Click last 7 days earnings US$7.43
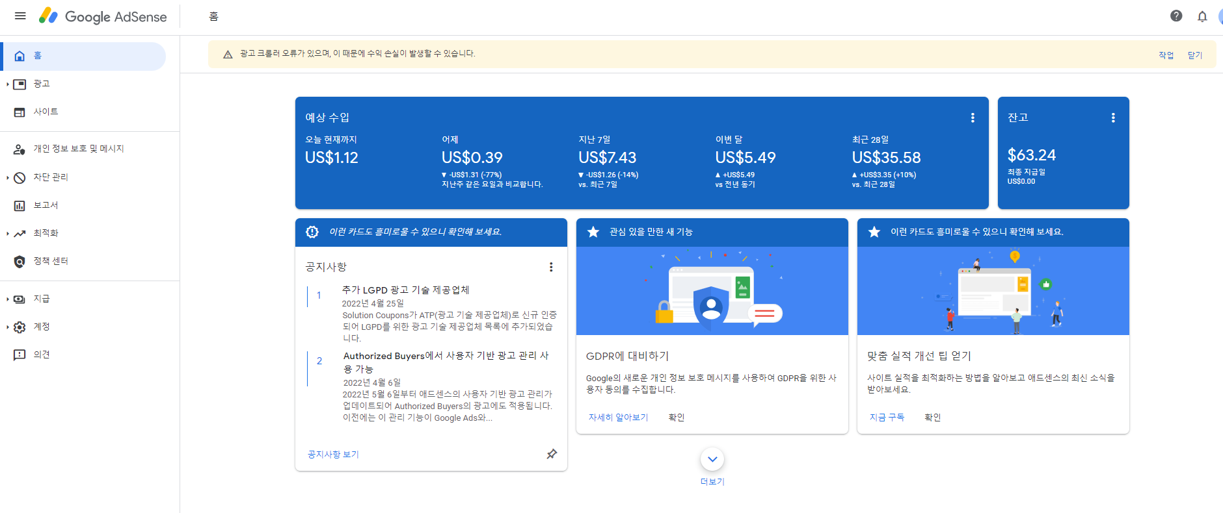 (x=608, y=158)
